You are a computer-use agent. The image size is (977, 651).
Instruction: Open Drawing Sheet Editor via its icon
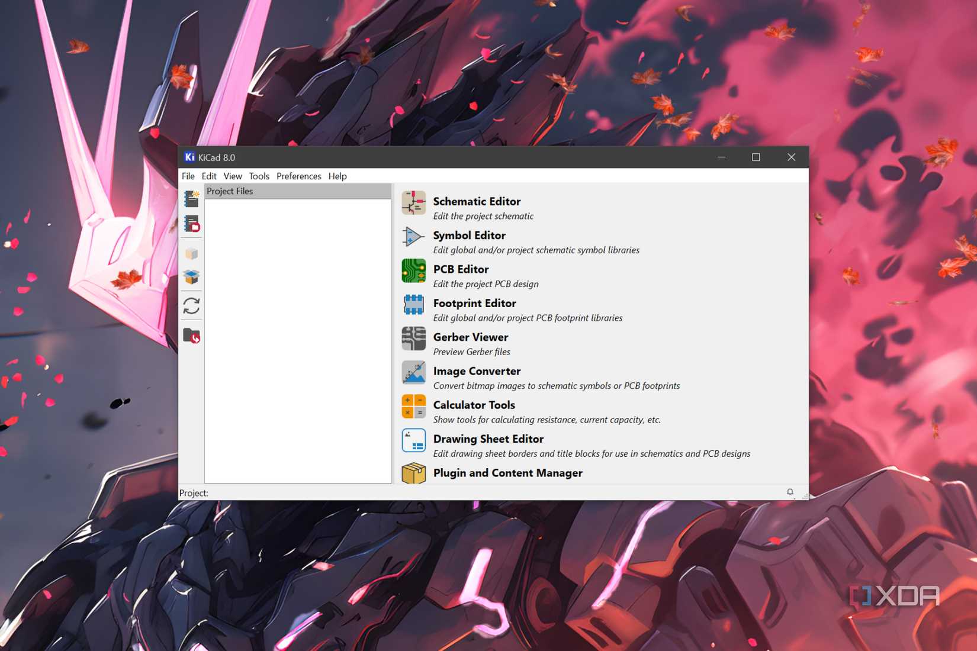point(413,440)
